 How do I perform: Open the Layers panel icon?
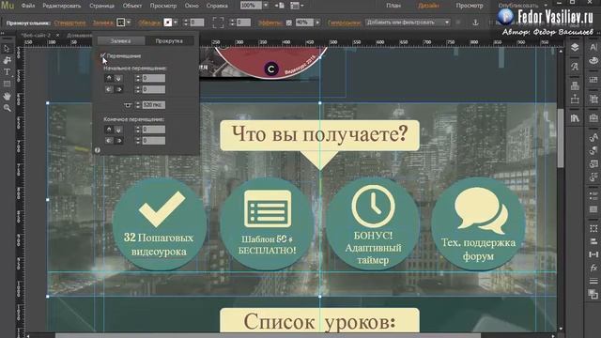tap(575, 48)
